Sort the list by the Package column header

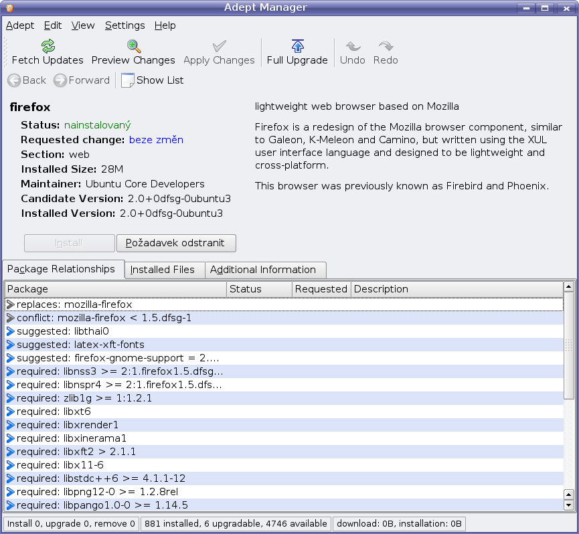[x=115, y=289]
